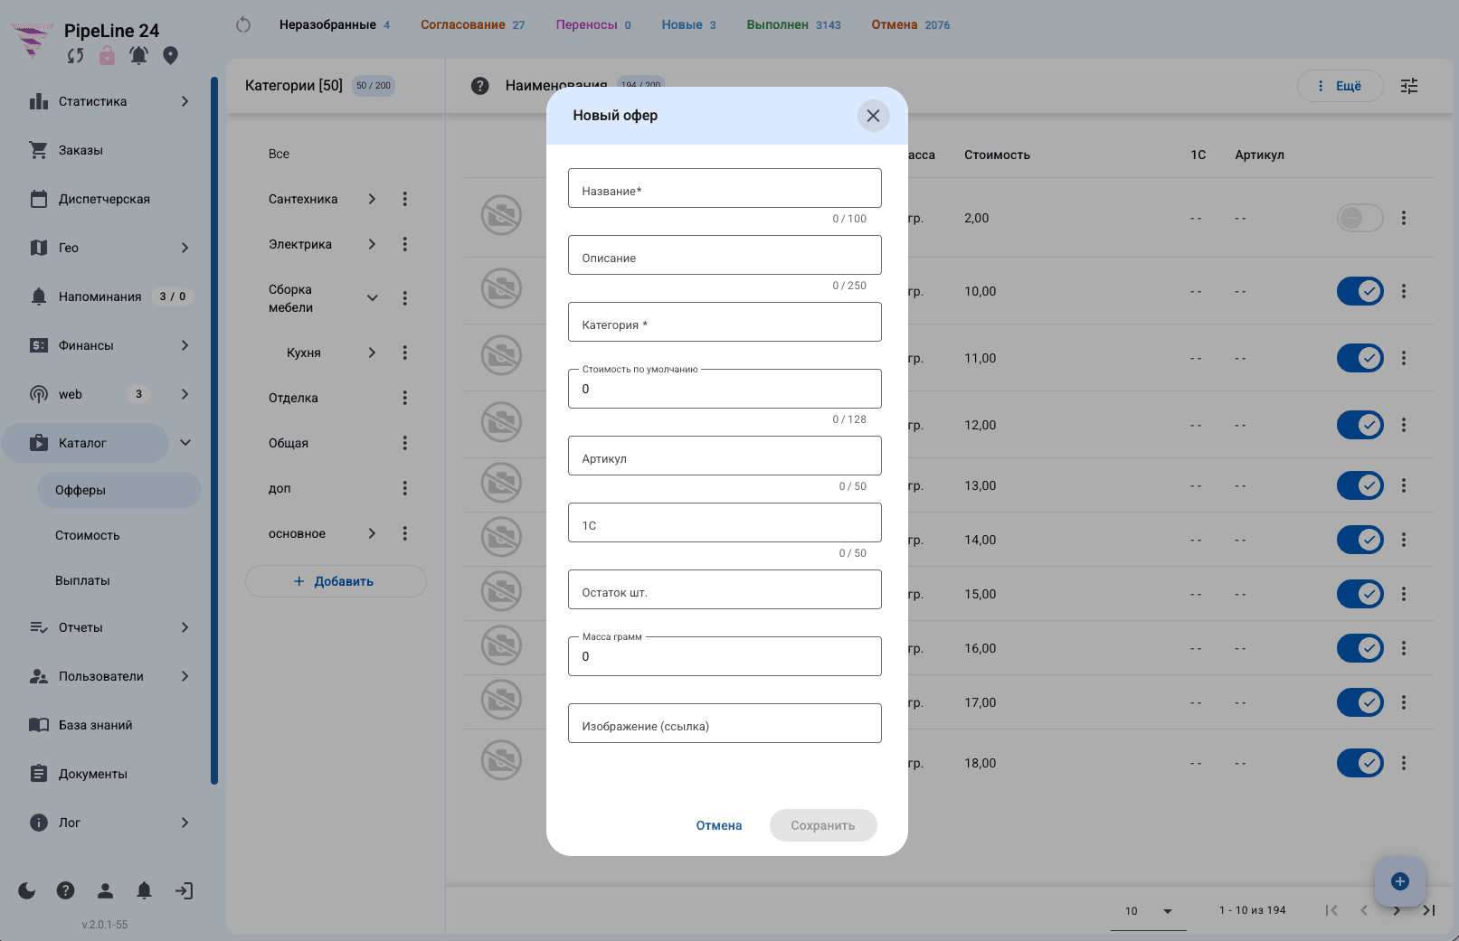Click the Добавить category button
This screenshot has height=941, width=1459.
pyautogui.click(x=336, y=581)
